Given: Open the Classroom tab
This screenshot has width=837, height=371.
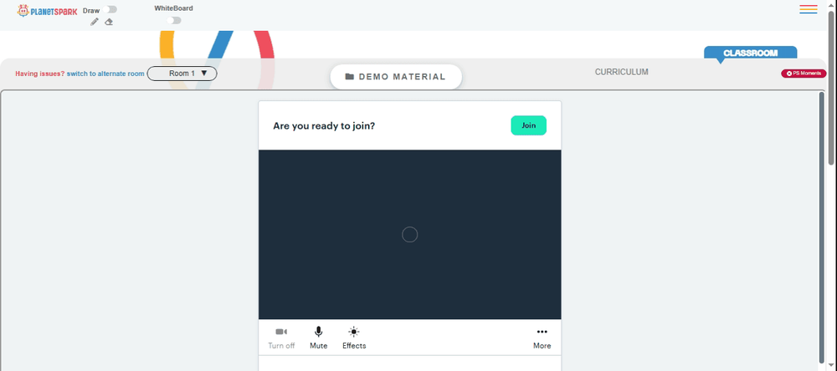Looking at the screenshot, I should point(750,53).
